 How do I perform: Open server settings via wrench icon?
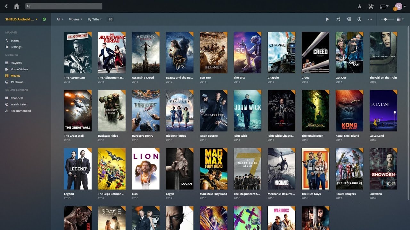(371, 6)
